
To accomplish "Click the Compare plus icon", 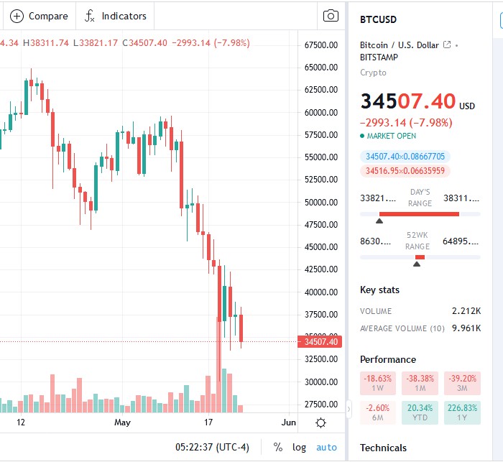I will [x=17, y=16].
